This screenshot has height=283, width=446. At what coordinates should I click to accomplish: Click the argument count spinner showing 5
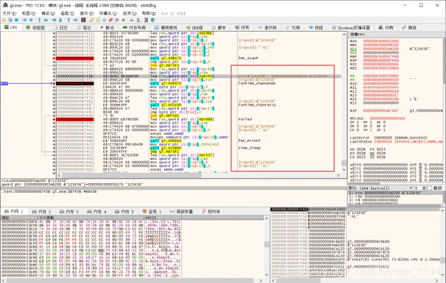tap(420, 188)
